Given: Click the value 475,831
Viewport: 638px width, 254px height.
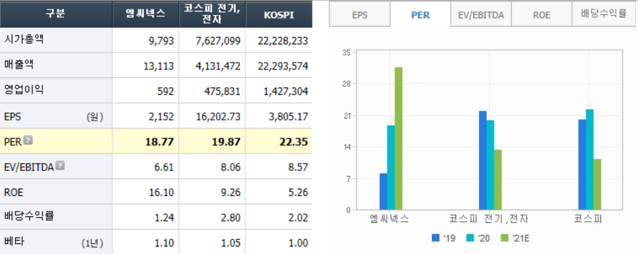Looking at the screenshot, I should [x=222, y=92].
